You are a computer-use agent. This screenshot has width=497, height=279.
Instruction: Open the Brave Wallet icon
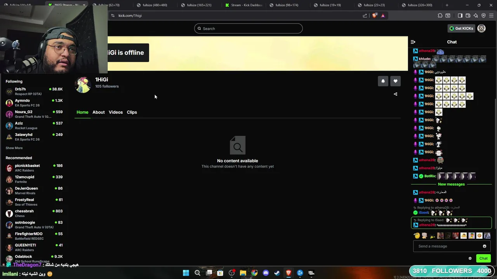coord(468,15)
